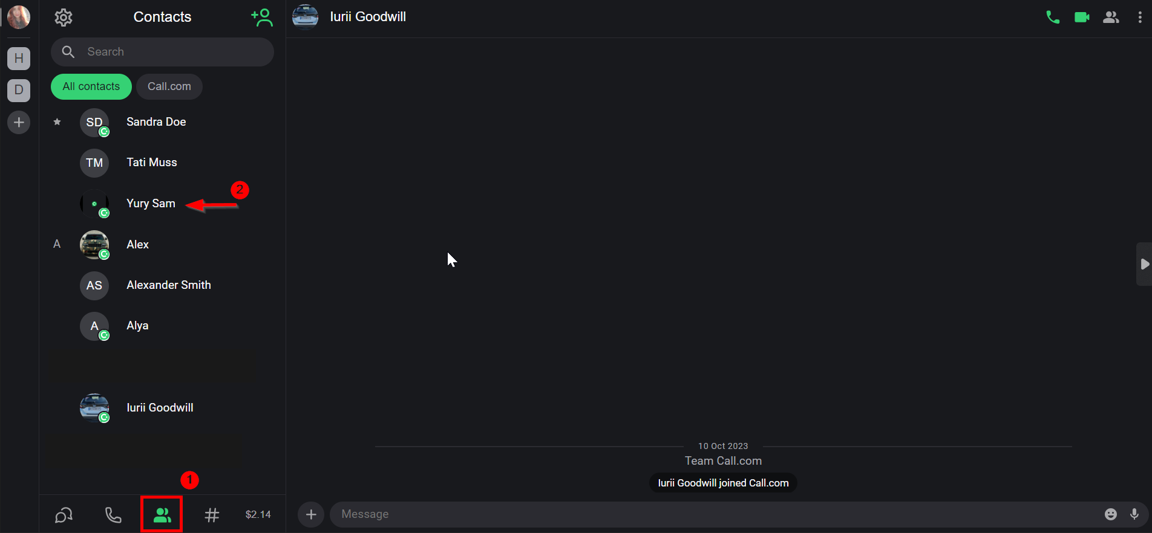Screen dimensions: 1152x533
Task: Open the channels hashtag tab
Action: pyautogui.click(x=212, y=515)
